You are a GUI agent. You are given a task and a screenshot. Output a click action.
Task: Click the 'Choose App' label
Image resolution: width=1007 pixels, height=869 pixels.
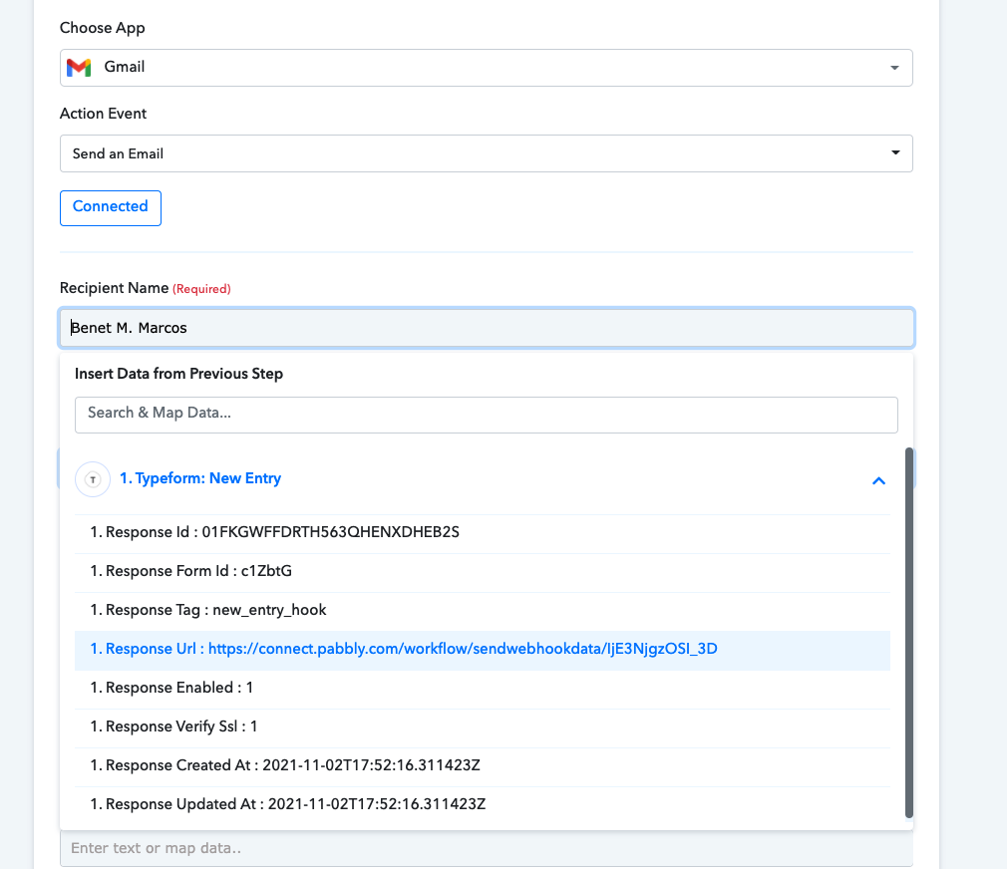pos(102,28)
